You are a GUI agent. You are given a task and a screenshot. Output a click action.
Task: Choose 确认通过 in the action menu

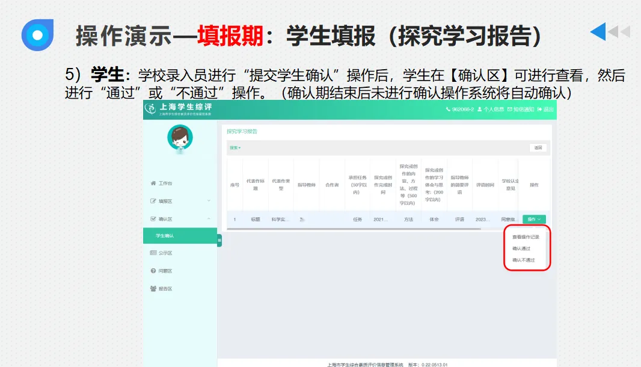pyautogui.click(x=521, y=249)
